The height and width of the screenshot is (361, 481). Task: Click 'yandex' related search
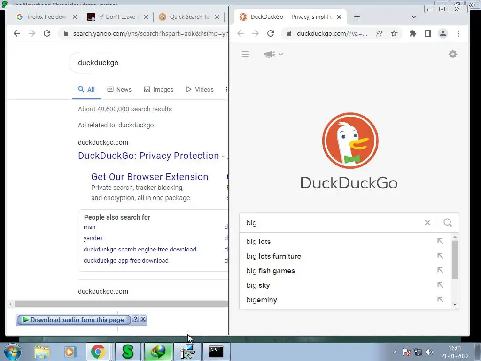[x=93, y=238]
